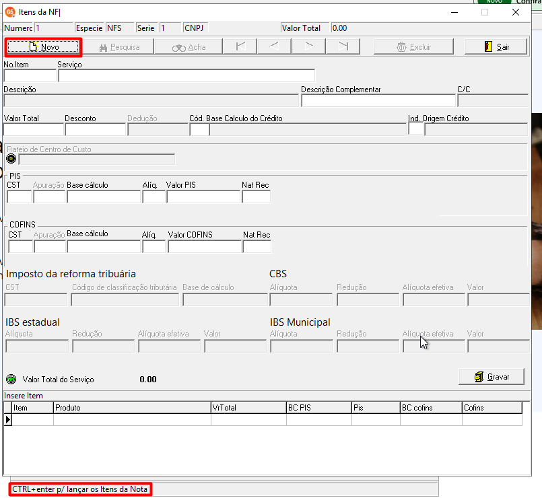Click the Excluir trash button

[x=413, y=47]
